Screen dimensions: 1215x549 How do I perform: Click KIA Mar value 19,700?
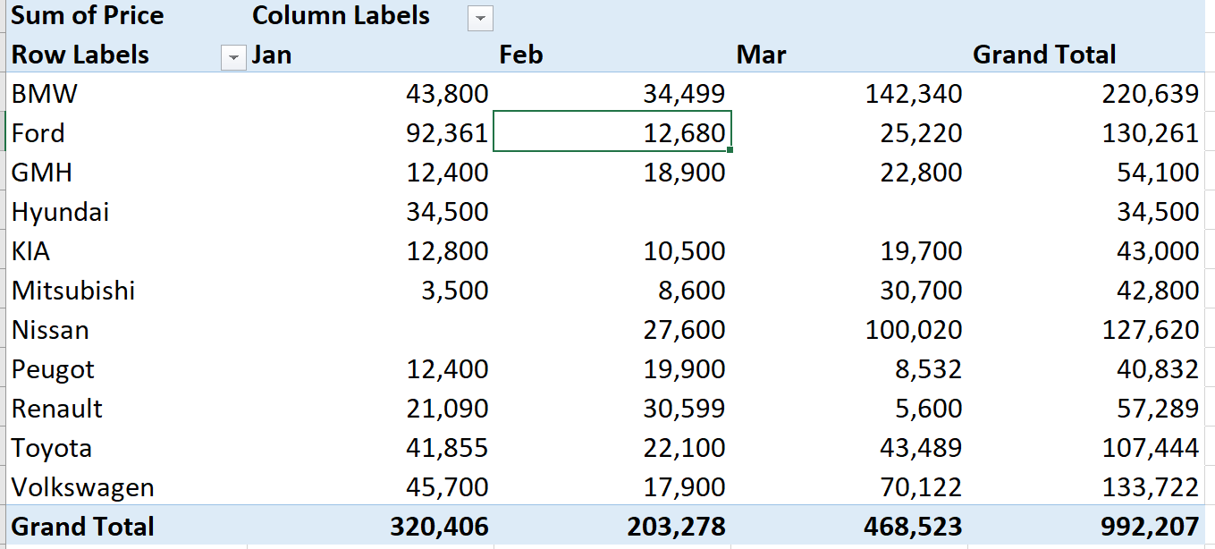click(921, 251)
